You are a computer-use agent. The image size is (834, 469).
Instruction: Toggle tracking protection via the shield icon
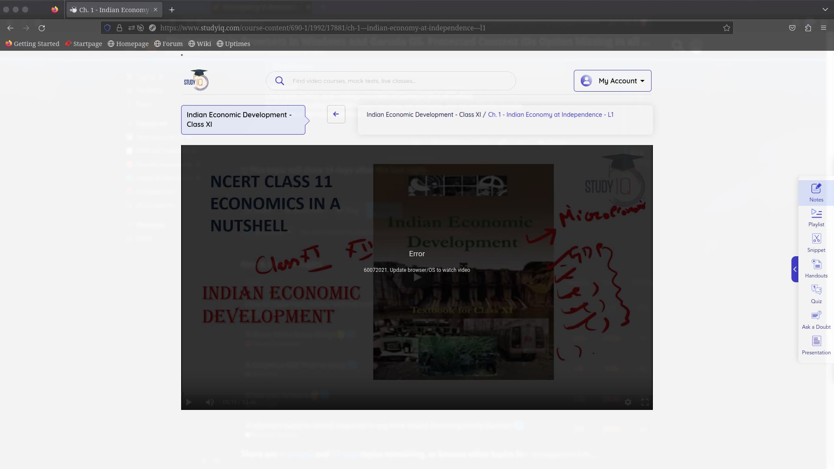(107, 27)
